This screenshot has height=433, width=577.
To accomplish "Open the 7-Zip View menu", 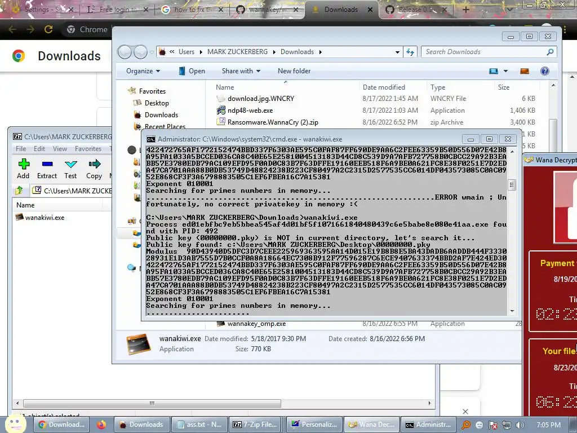I will click(60, 149).
